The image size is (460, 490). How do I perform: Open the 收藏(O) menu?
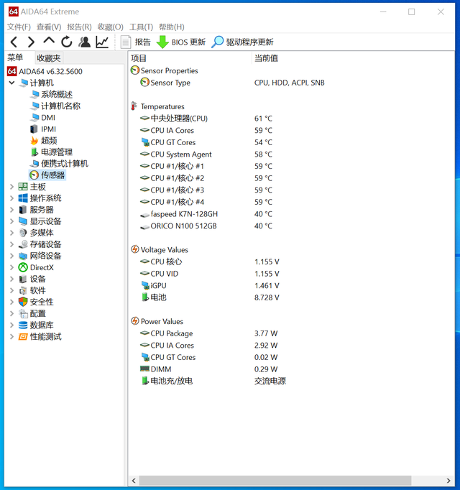(111, 27)
